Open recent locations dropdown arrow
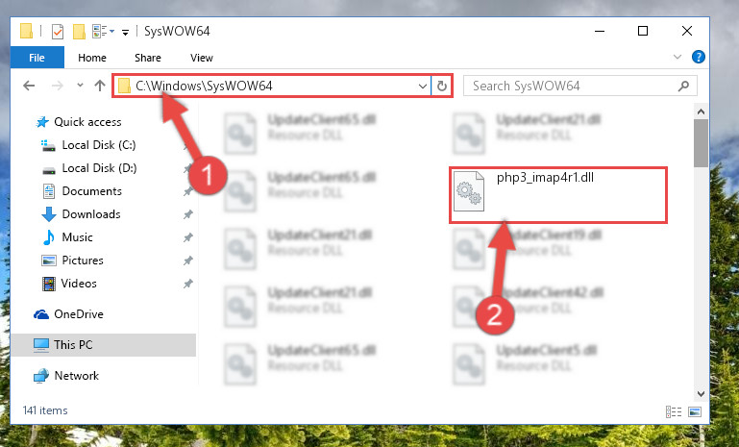Screen dimensions: 739x447 80,86
